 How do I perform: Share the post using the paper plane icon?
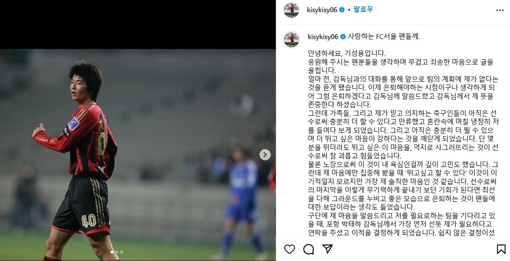(328, 249)
